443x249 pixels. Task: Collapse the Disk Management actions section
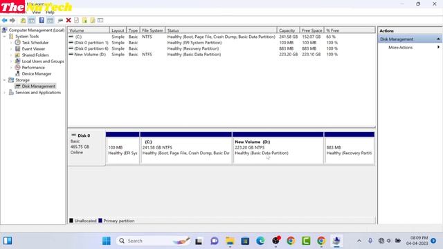(438, 39)
